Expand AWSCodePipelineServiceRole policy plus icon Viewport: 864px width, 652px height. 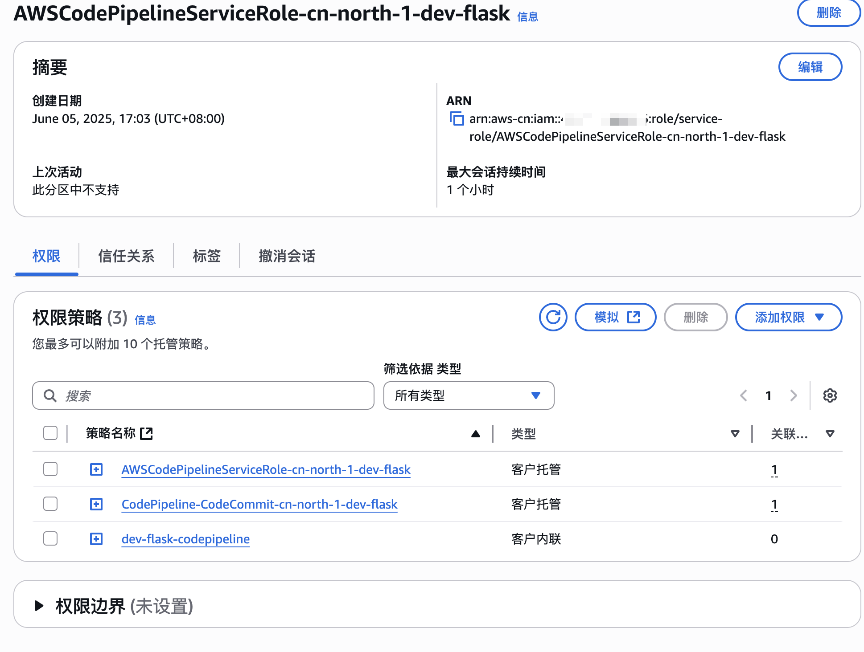tap(96, 469)
